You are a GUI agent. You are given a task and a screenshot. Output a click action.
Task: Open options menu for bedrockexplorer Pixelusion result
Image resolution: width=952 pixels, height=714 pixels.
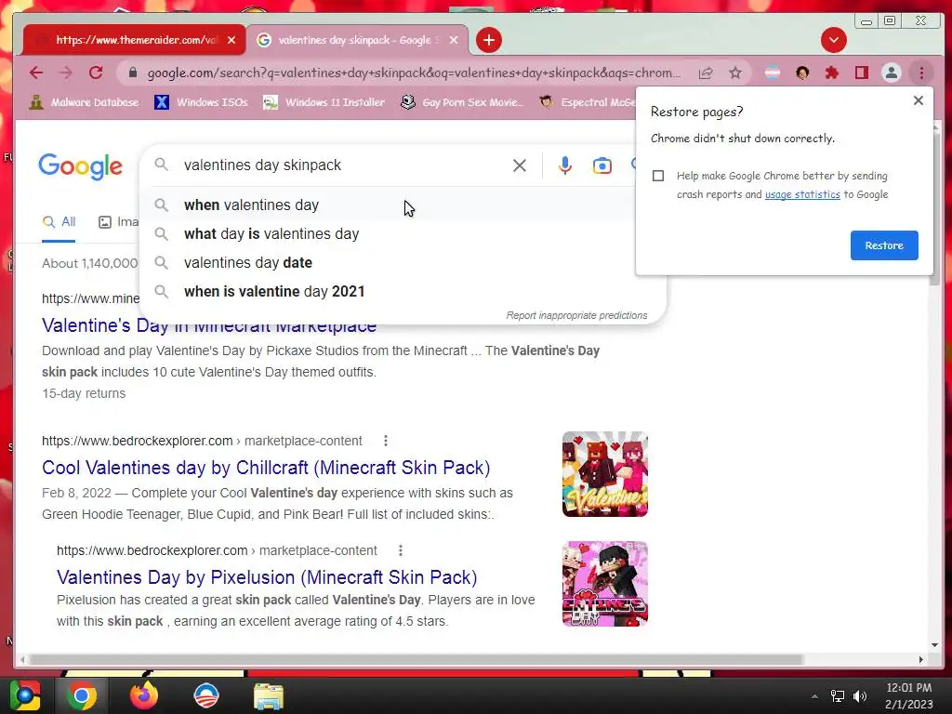400,550
